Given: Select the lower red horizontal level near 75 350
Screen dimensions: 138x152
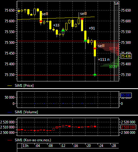Looking at the screenshot, I should (x=68, y=75).
